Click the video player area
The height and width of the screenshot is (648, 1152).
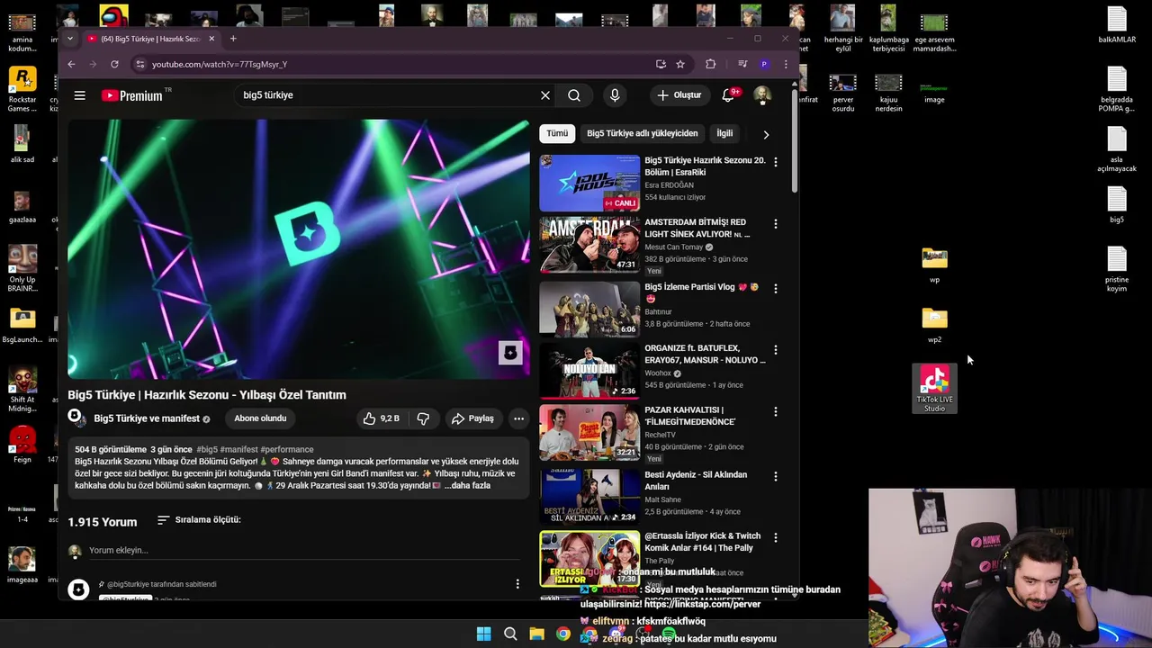[x=299, y=249]
